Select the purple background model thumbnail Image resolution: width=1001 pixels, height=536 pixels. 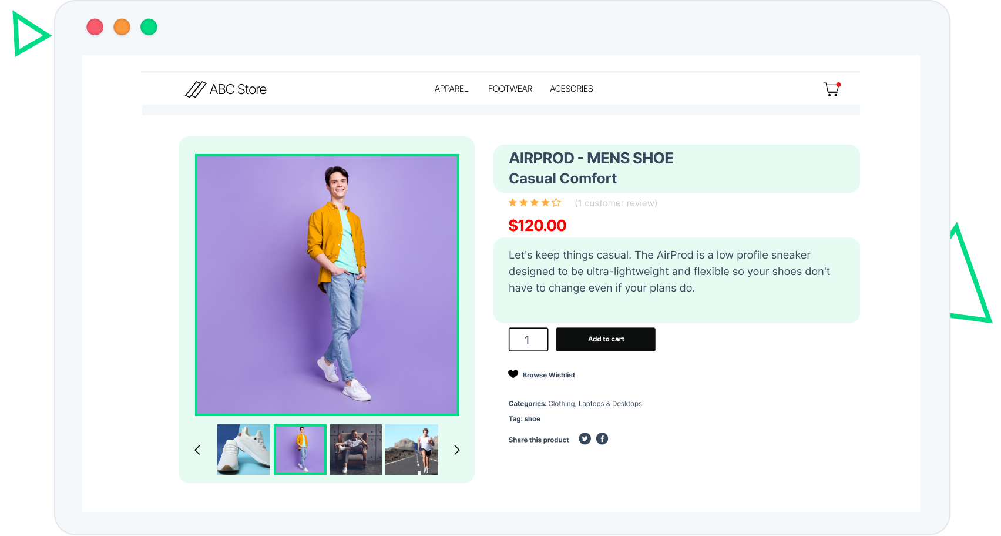(x=300, y=450)
